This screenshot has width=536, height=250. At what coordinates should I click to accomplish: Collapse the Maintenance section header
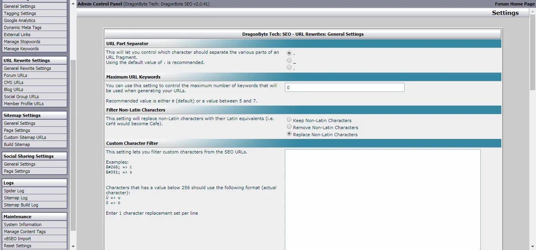coord(34,217)
